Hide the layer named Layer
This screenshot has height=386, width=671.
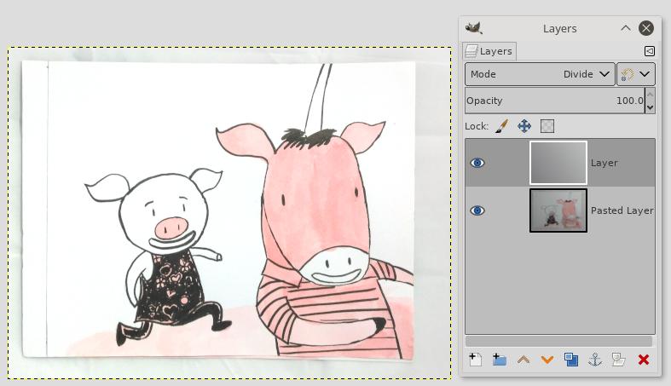pos(477,163)
